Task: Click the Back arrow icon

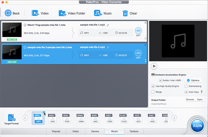Action: [x=8, y=13]
